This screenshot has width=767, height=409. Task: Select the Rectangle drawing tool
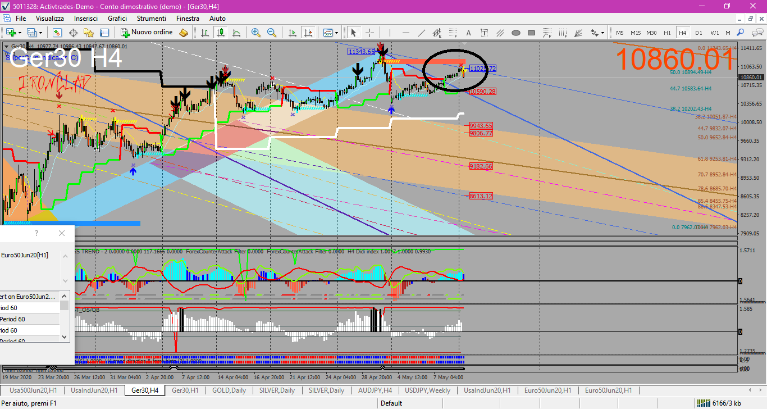coord(531,33)
